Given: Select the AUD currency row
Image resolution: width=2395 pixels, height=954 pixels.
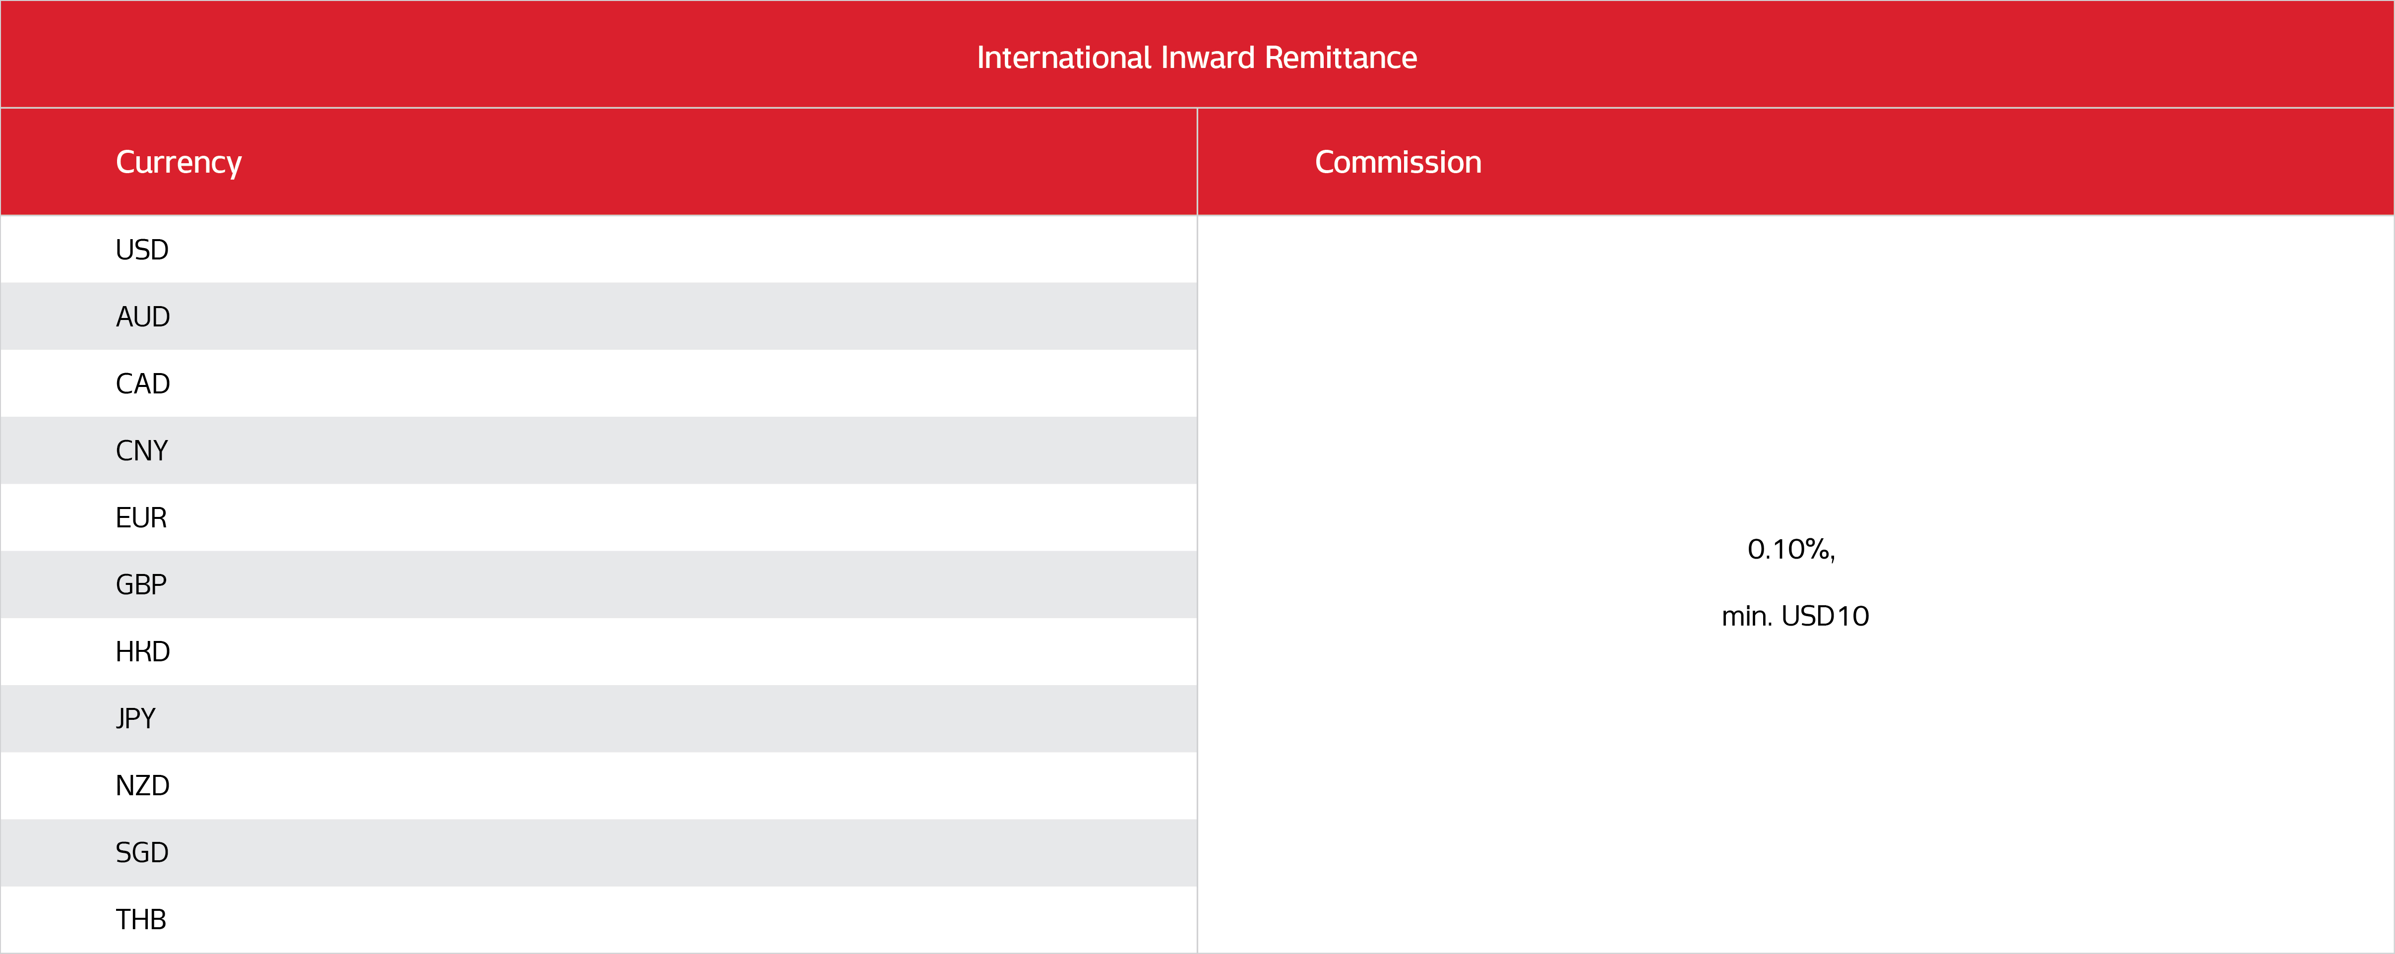Looking at the screenshot, I should (x=599, y=317).
